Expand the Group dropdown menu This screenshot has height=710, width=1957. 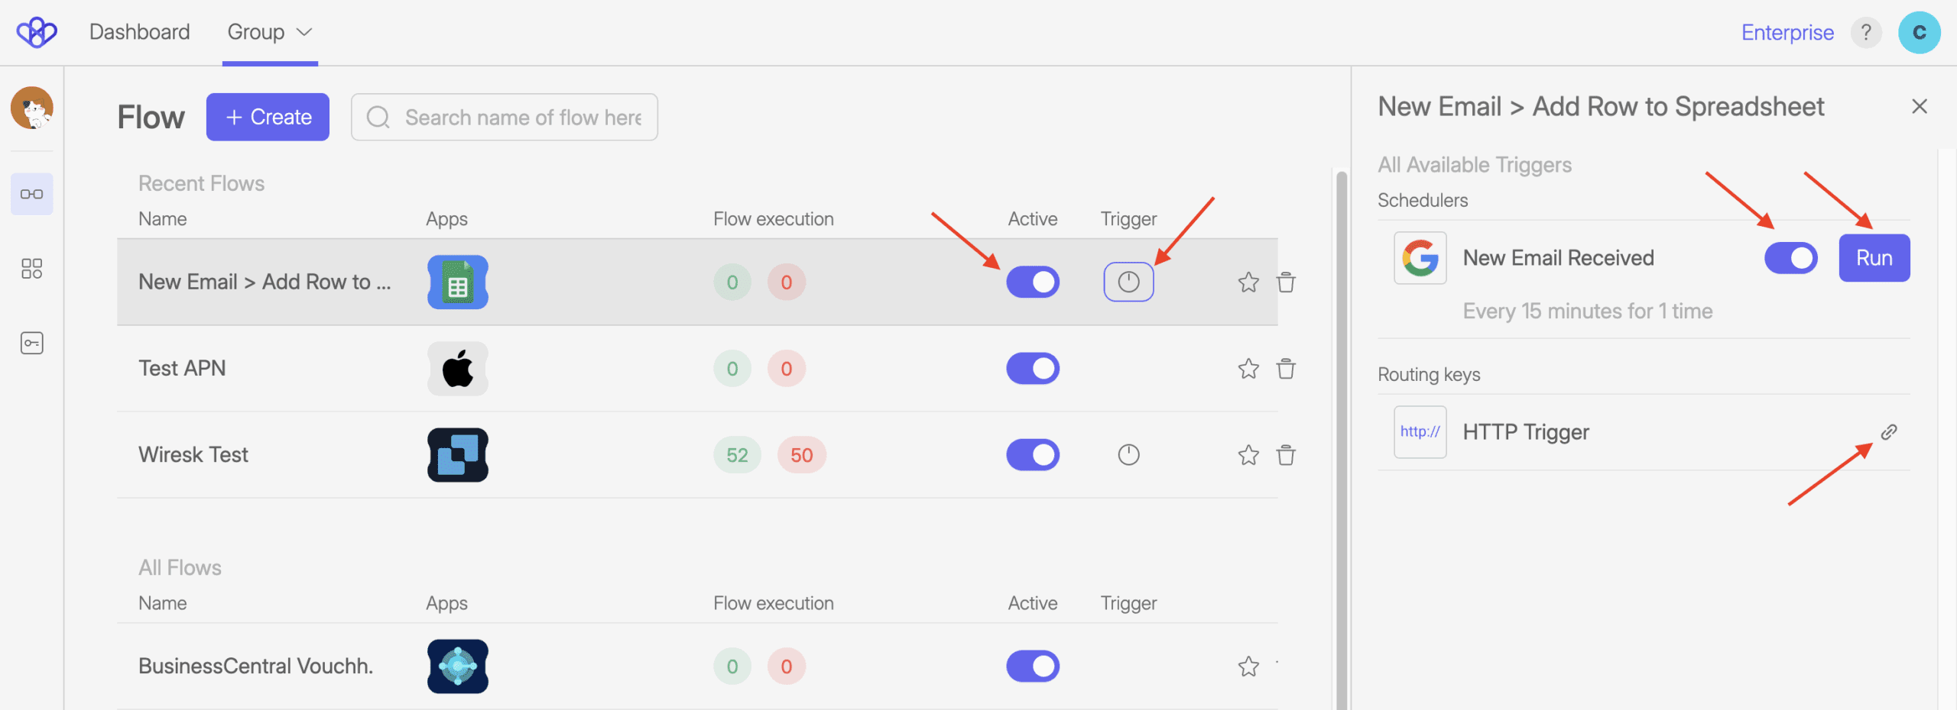coord(270,32)
